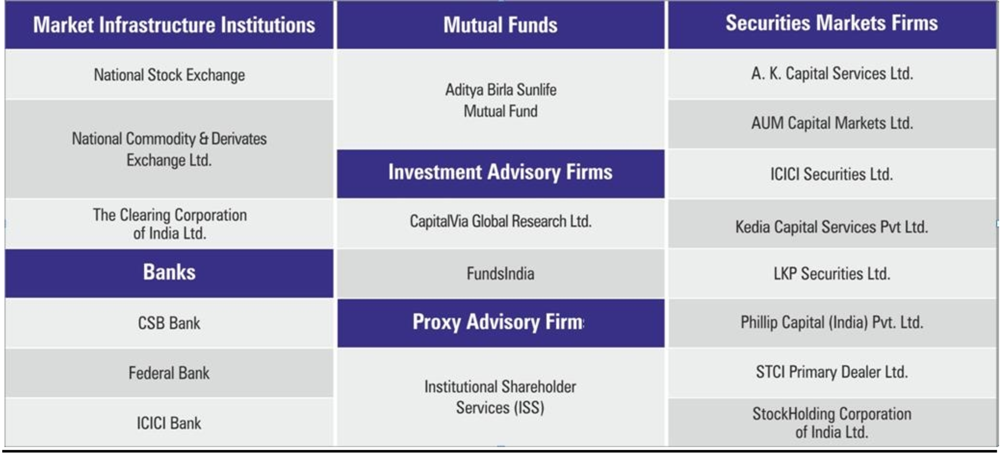This screenshot has height=456, width=1000.
Task: Select Institutional Shareholder Services (ISS) entry
Action: coord(500,397)
